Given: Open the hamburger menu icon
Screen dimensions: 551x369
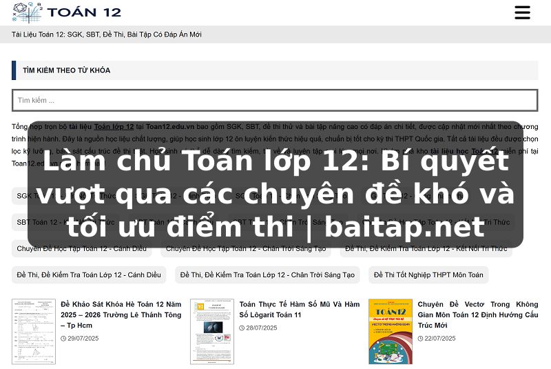Looking at the screenshot, I should tap(522, 12).
